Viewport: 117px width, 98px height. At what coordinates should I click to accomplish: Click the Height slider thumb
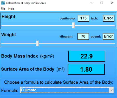pos(74,25)
